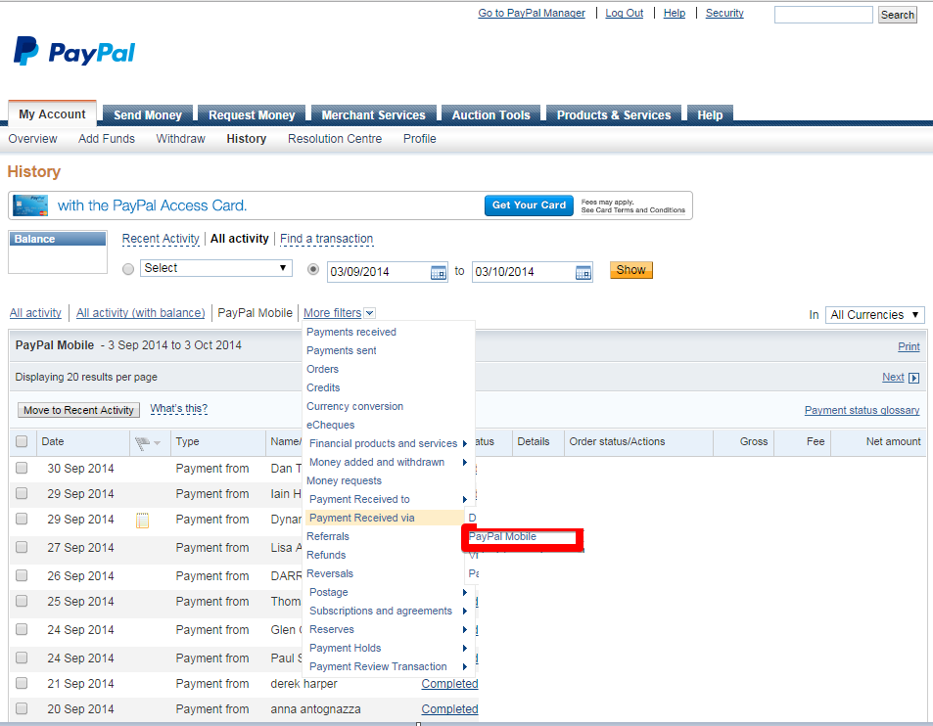The width and height of the screenshot is (933, 726).
Task: Select eCheques from the filters menu
Action: (x=330, y=425)
